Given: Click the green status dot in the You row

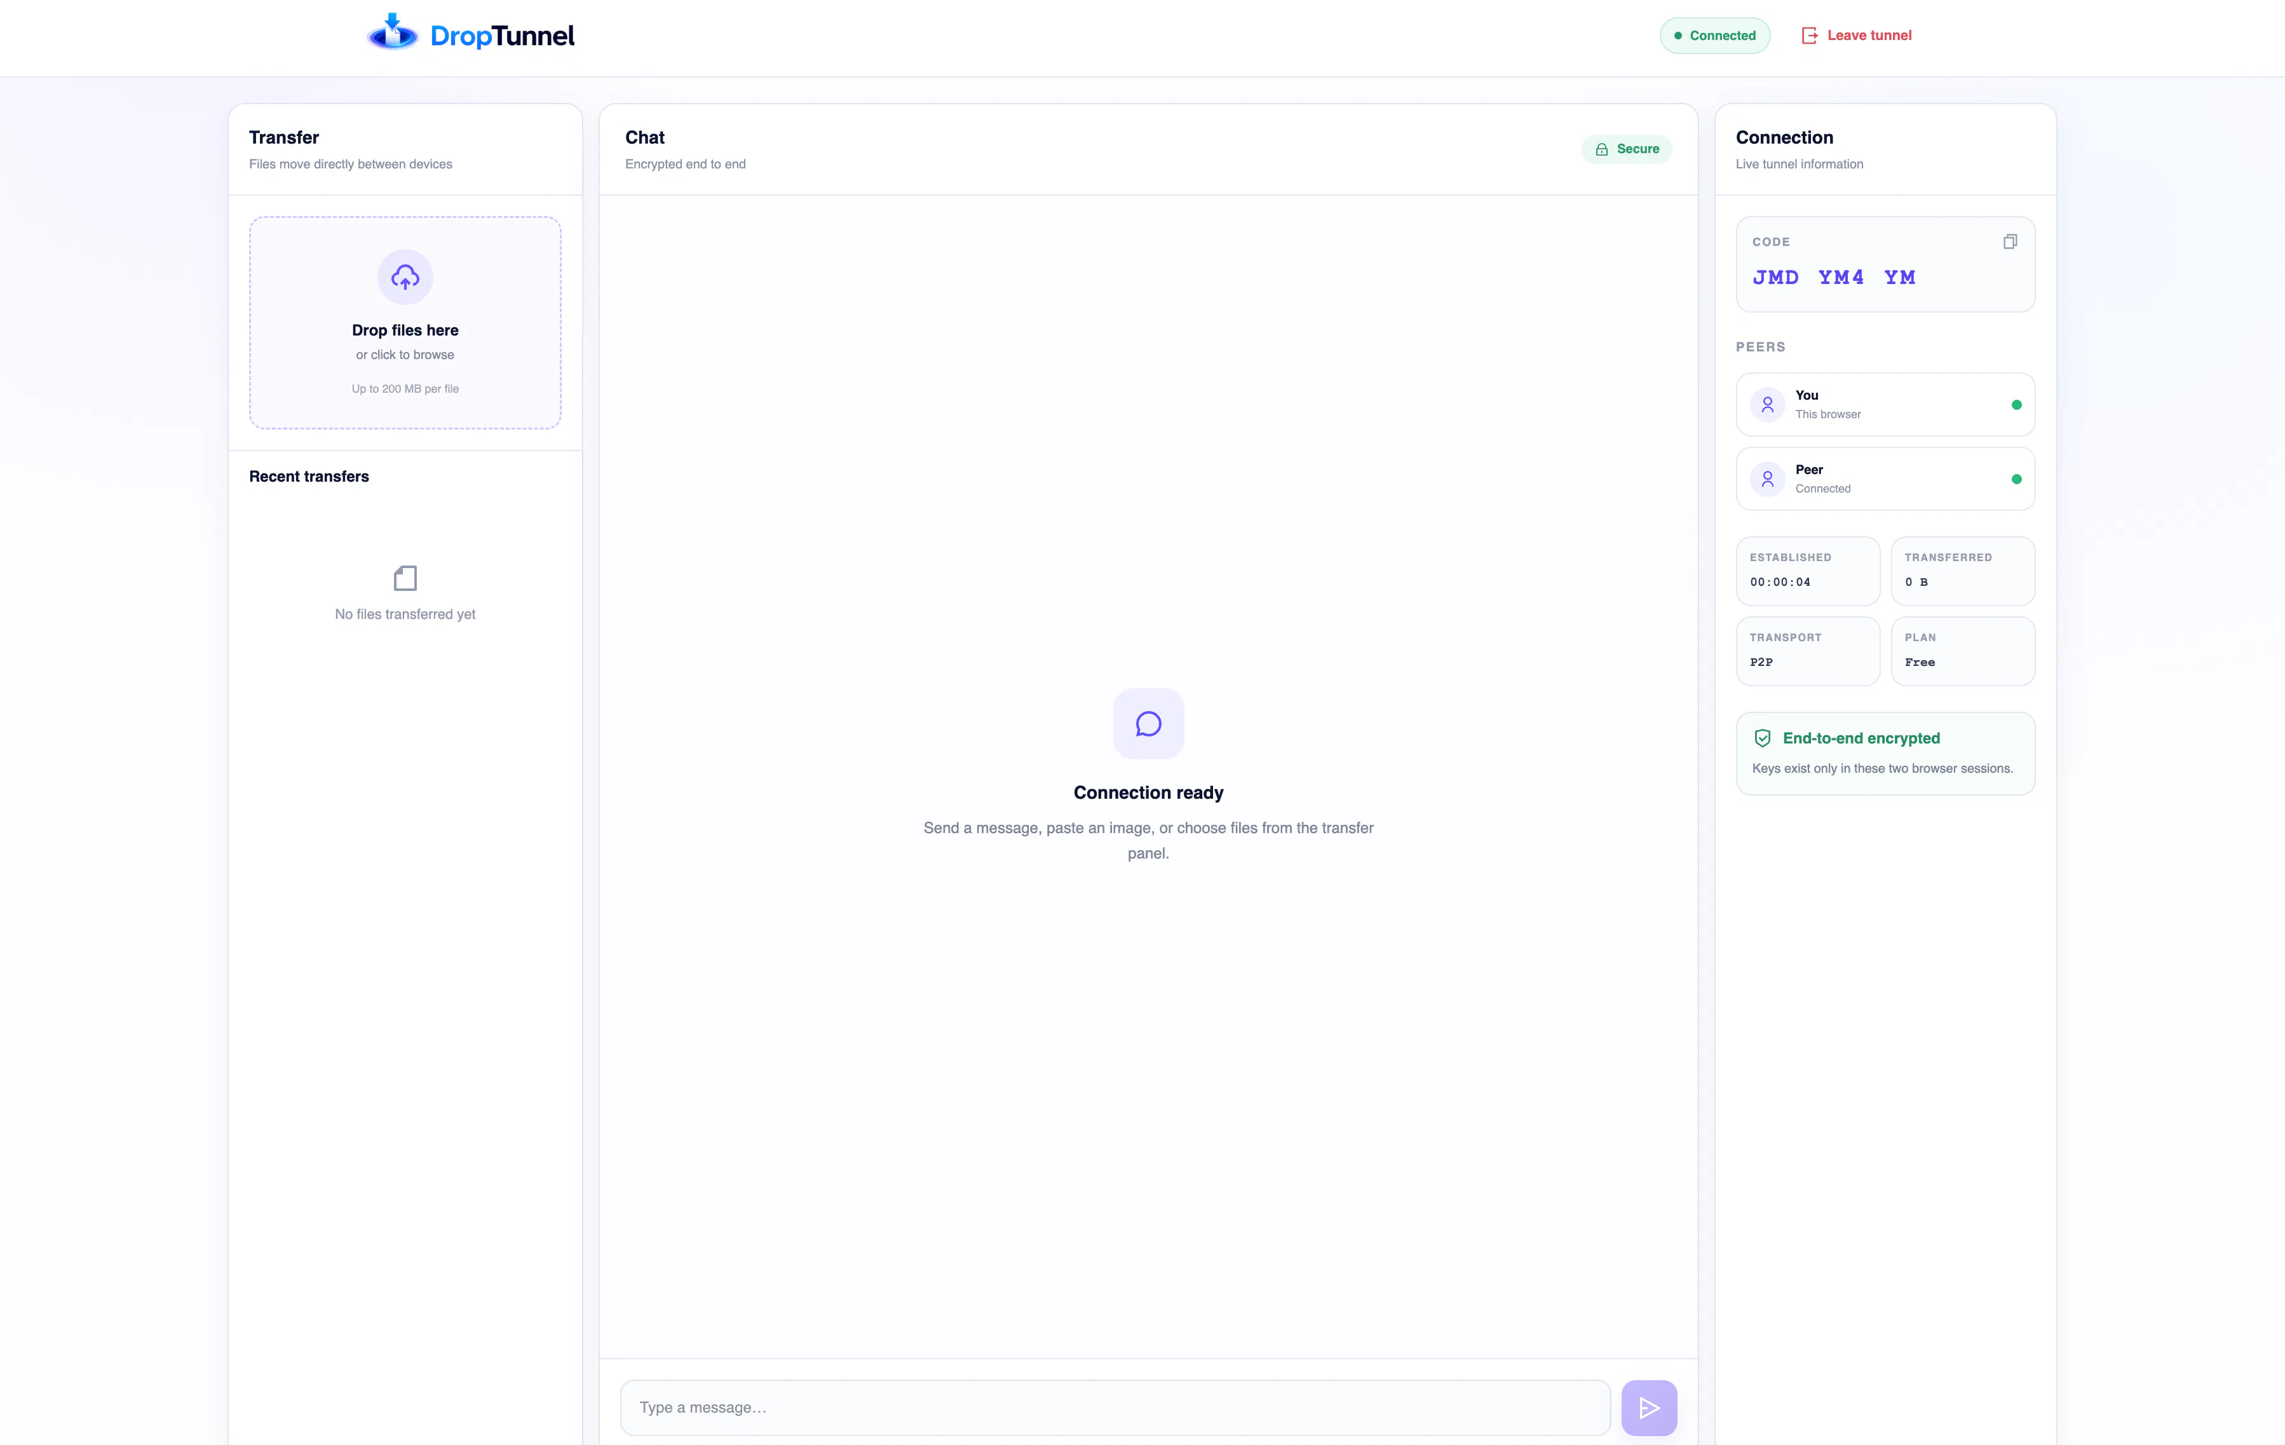Looking at the screenshot, I should point(2016,405).
